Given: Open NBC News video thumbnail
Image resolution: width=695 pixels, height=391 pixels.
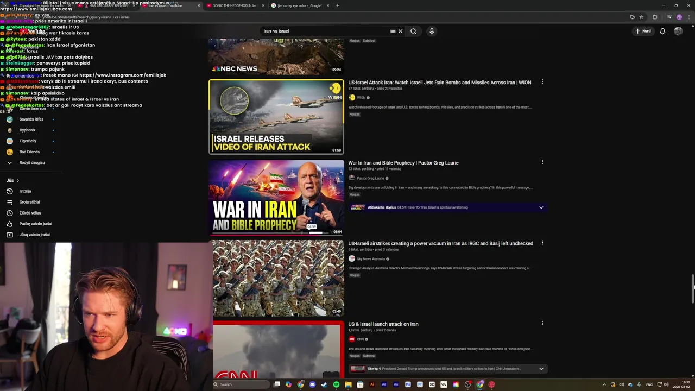Looking at the screenshot, I should pyautogui.click(x=276, y=56).
